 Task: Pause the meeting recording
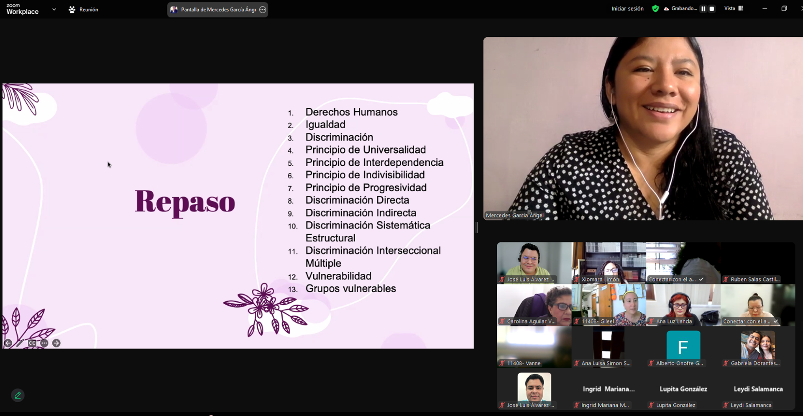(x=703, y=9)
